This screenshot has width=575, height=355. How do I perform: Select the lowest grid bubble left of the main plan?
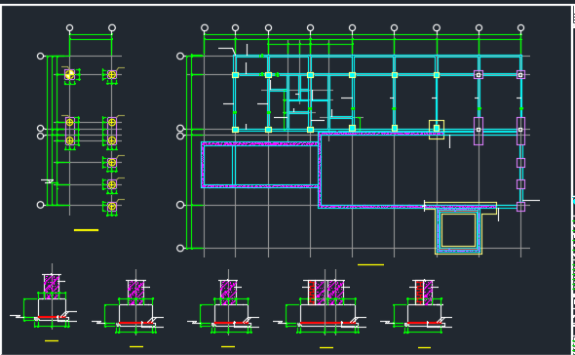180,248
